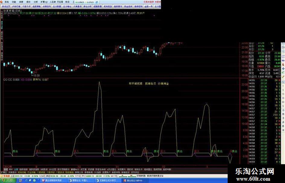Click the red 交易未登录 login link

tap(149, 2)
